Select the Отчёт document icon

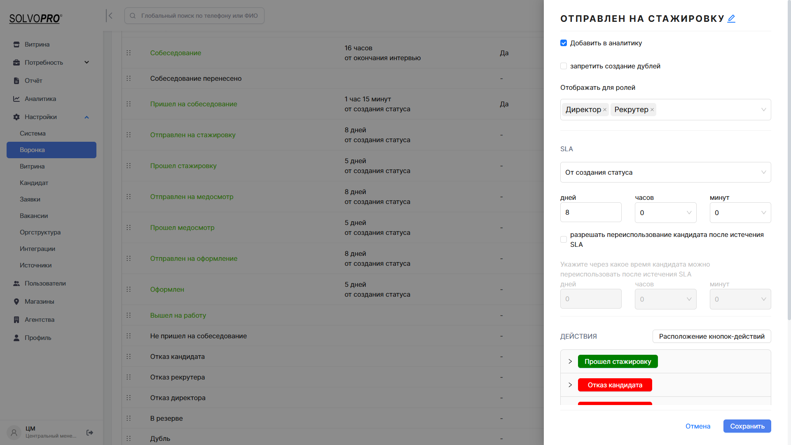(16, 80)
